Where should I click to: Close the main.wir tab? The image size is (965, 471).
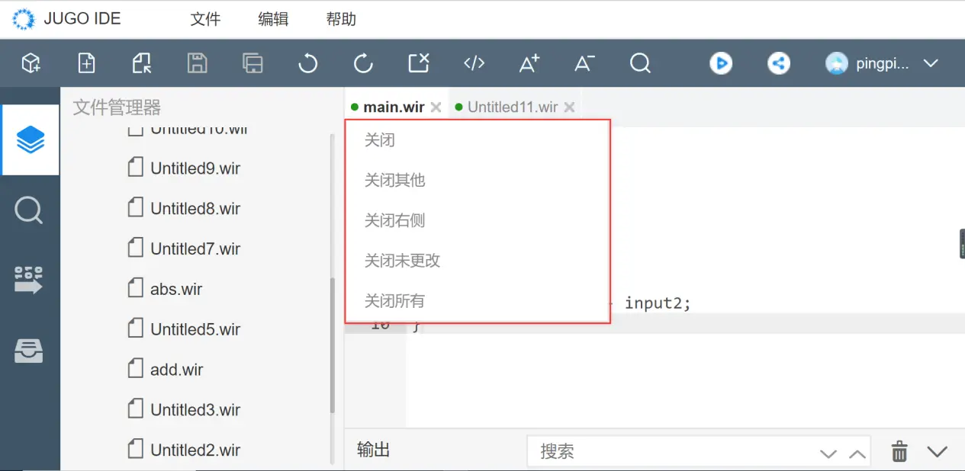(x=436, y=107)
